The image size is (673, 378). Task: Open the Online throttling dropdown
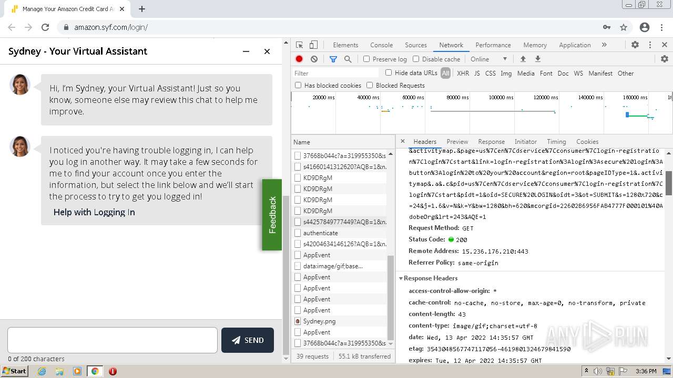488,59
